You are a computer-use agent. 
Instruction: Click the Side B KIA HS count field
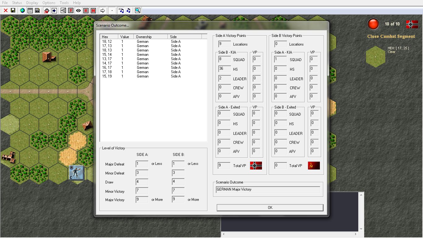point(225,69)
